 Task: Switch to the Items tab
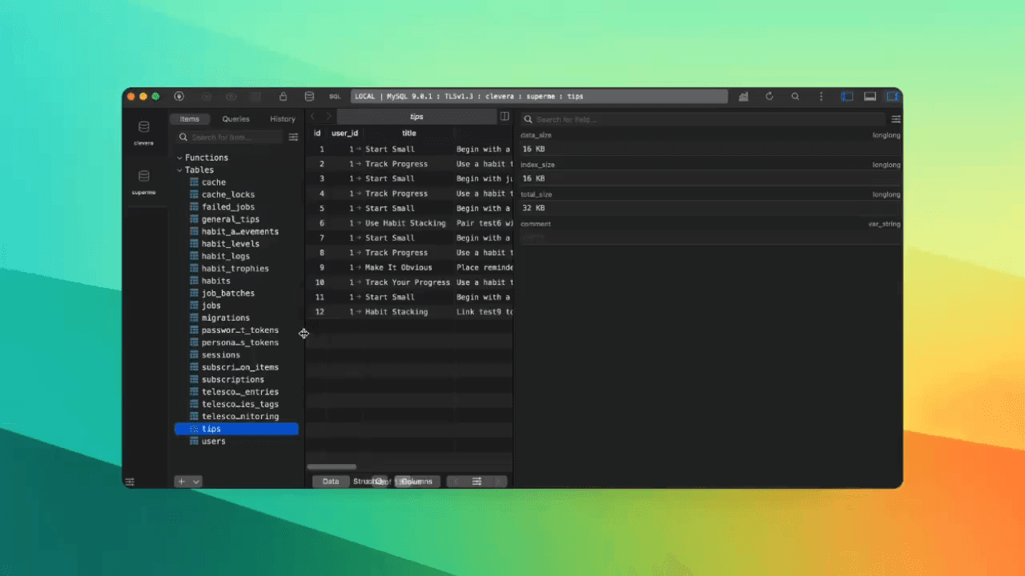click(190, 119)
